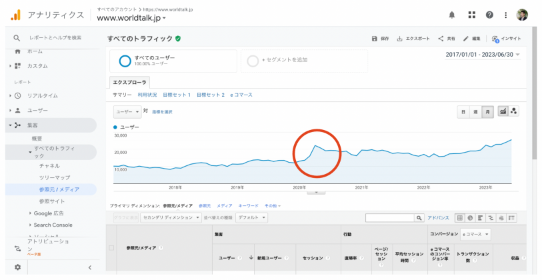Image resolution: width=542 pixels, height=280 pixels.
Task: Tick the select-all checkbox in table header
Action: click(111, 248)
